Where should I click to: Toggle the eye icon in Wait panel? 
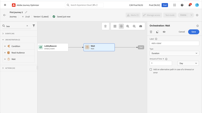point(164,32)
